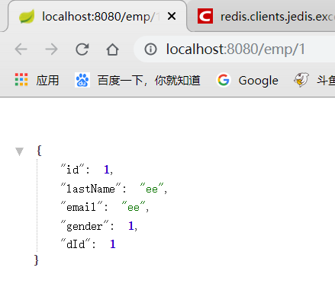335x293 pixels.
Task: Click the Baidu paw favicon
Action: pyautogui.click(x=82, y=80)
